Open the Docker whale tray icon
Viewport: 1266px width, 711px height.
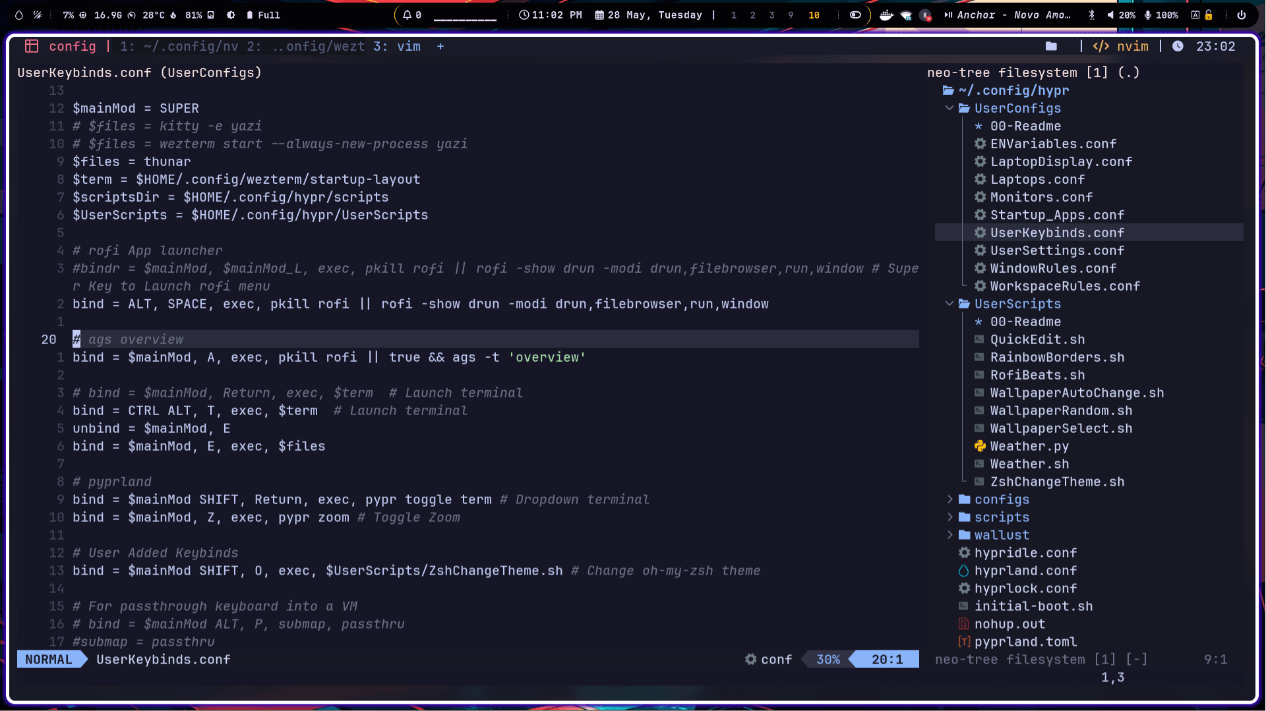click(x=886, y=15)
